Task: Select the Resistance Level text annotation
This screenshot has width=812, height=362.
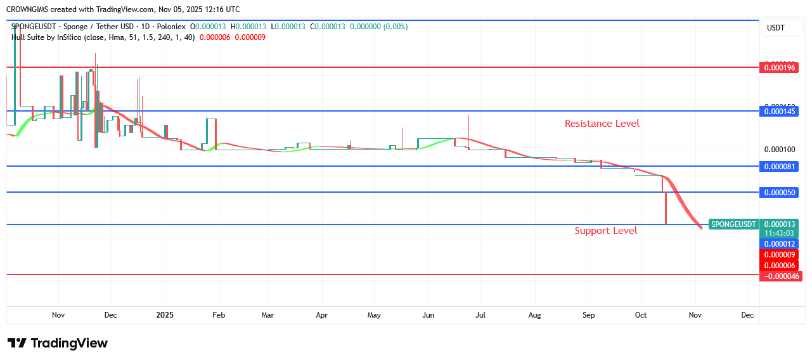Action: (x=602, y=124)
